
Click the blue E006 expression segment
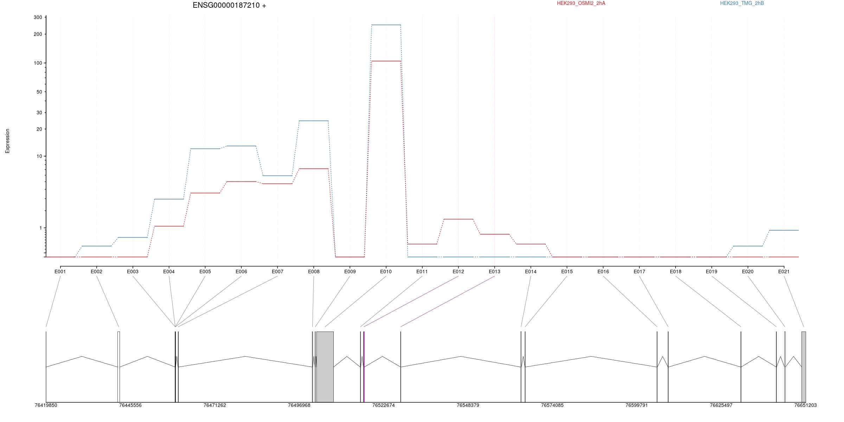tap(241, 146)
